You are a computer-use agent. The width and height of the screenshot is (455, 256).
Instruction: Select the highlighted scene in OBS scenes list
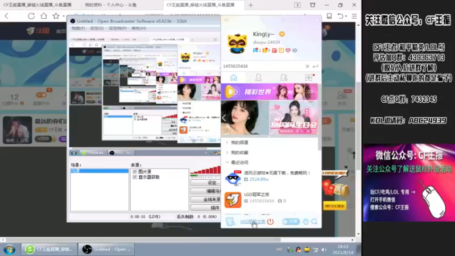100,171
